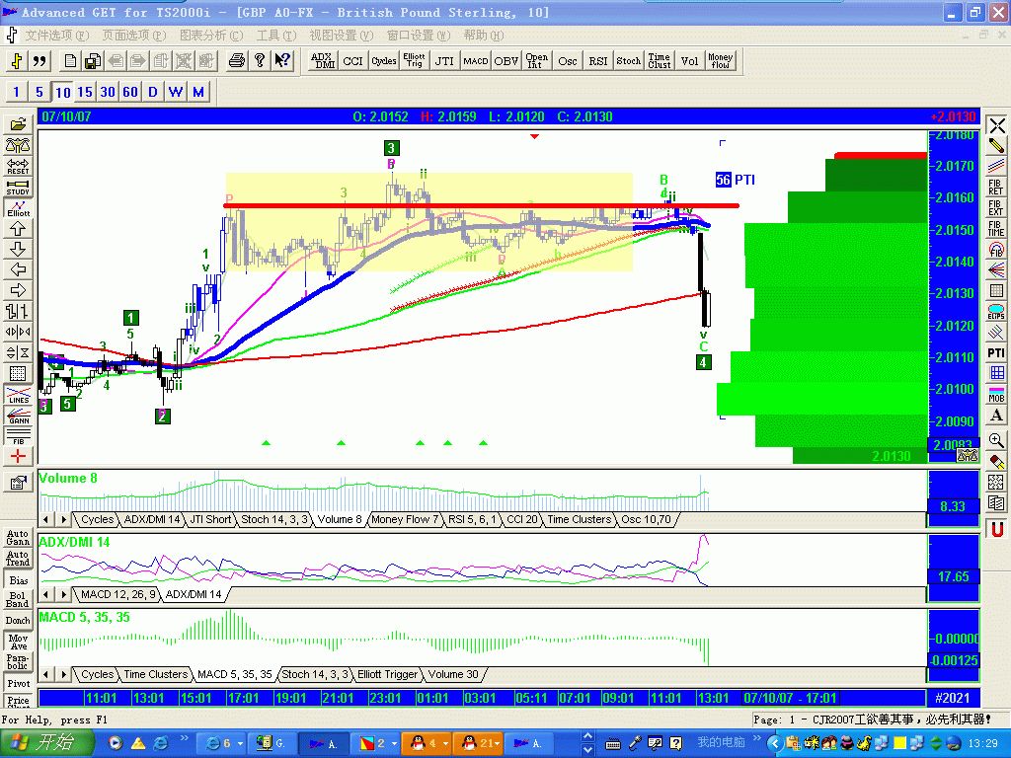Switch to Weekly (W) timeframe
The width and height of the screenshot is (1011, 758).
tap(176, 92)
